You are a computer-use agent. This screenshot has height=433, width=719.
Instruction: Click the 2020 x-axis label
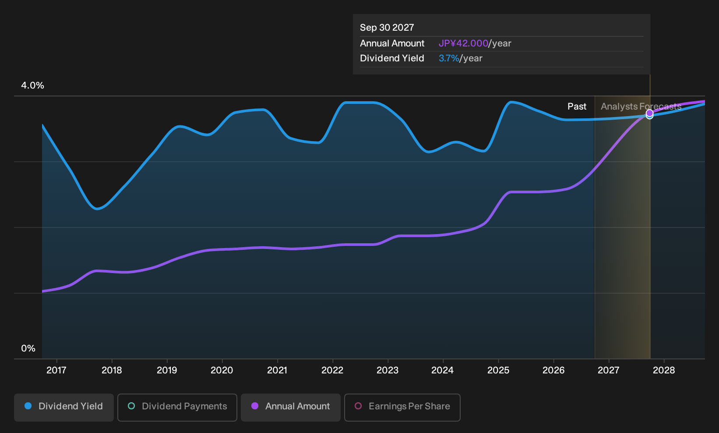(222, 370)
